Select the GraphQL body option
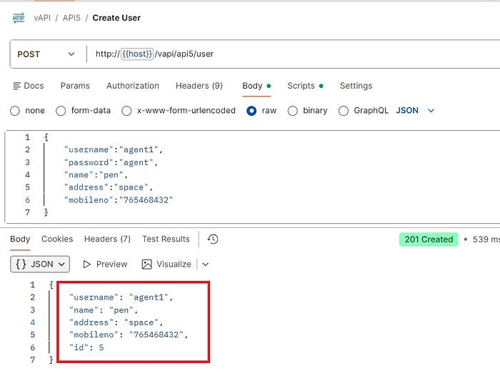Viewport: 500px width, 391px height. 344,111
